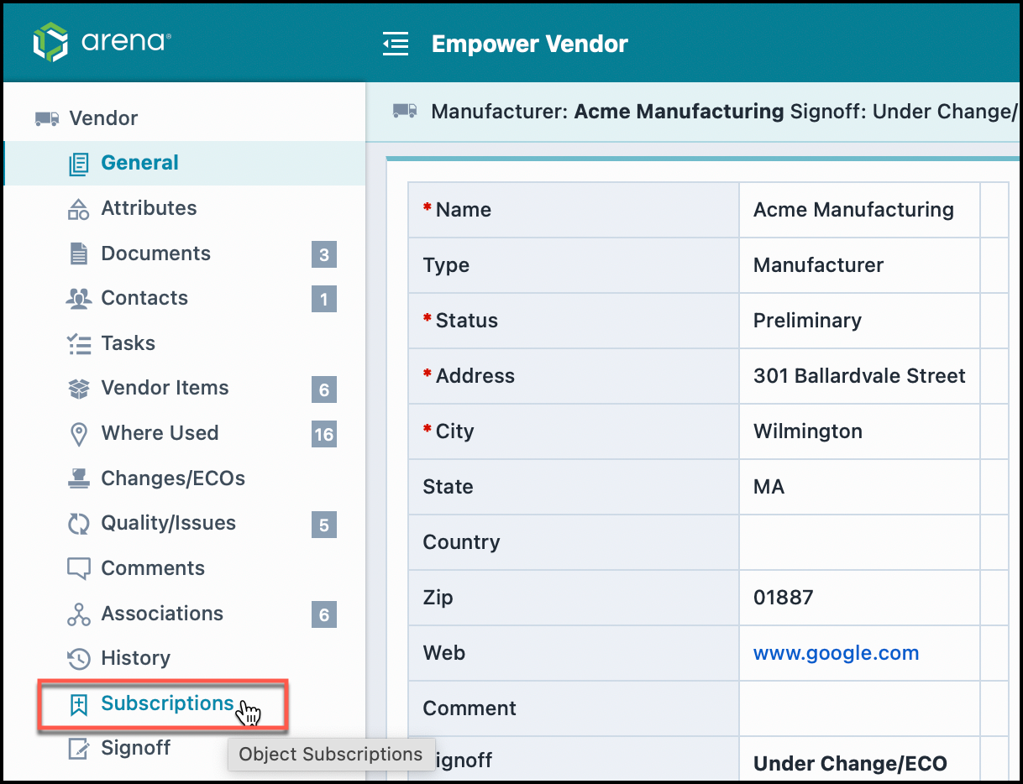Click the Quality/Issues count badge 5

pyautogui.click(x=324, y=525)
